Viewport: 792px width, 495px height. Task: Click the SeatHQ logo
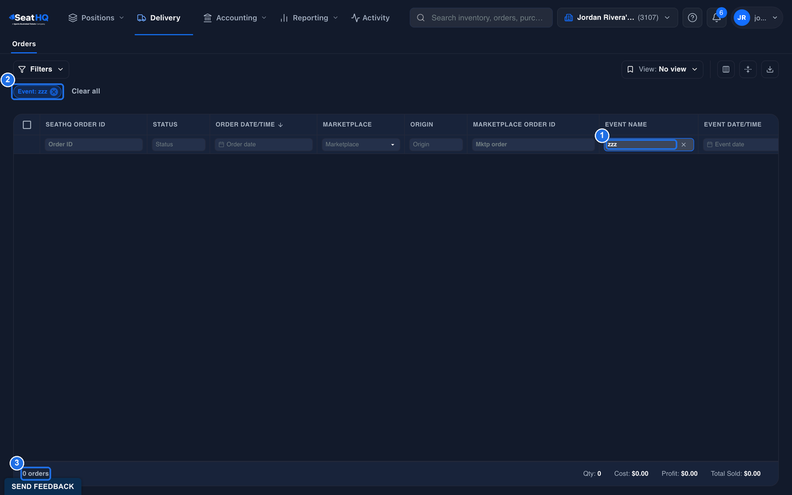pyautogui.click(x=29, y=18)
